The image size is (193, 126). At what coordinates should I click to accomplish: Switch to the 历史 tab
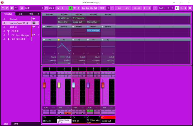21,14
